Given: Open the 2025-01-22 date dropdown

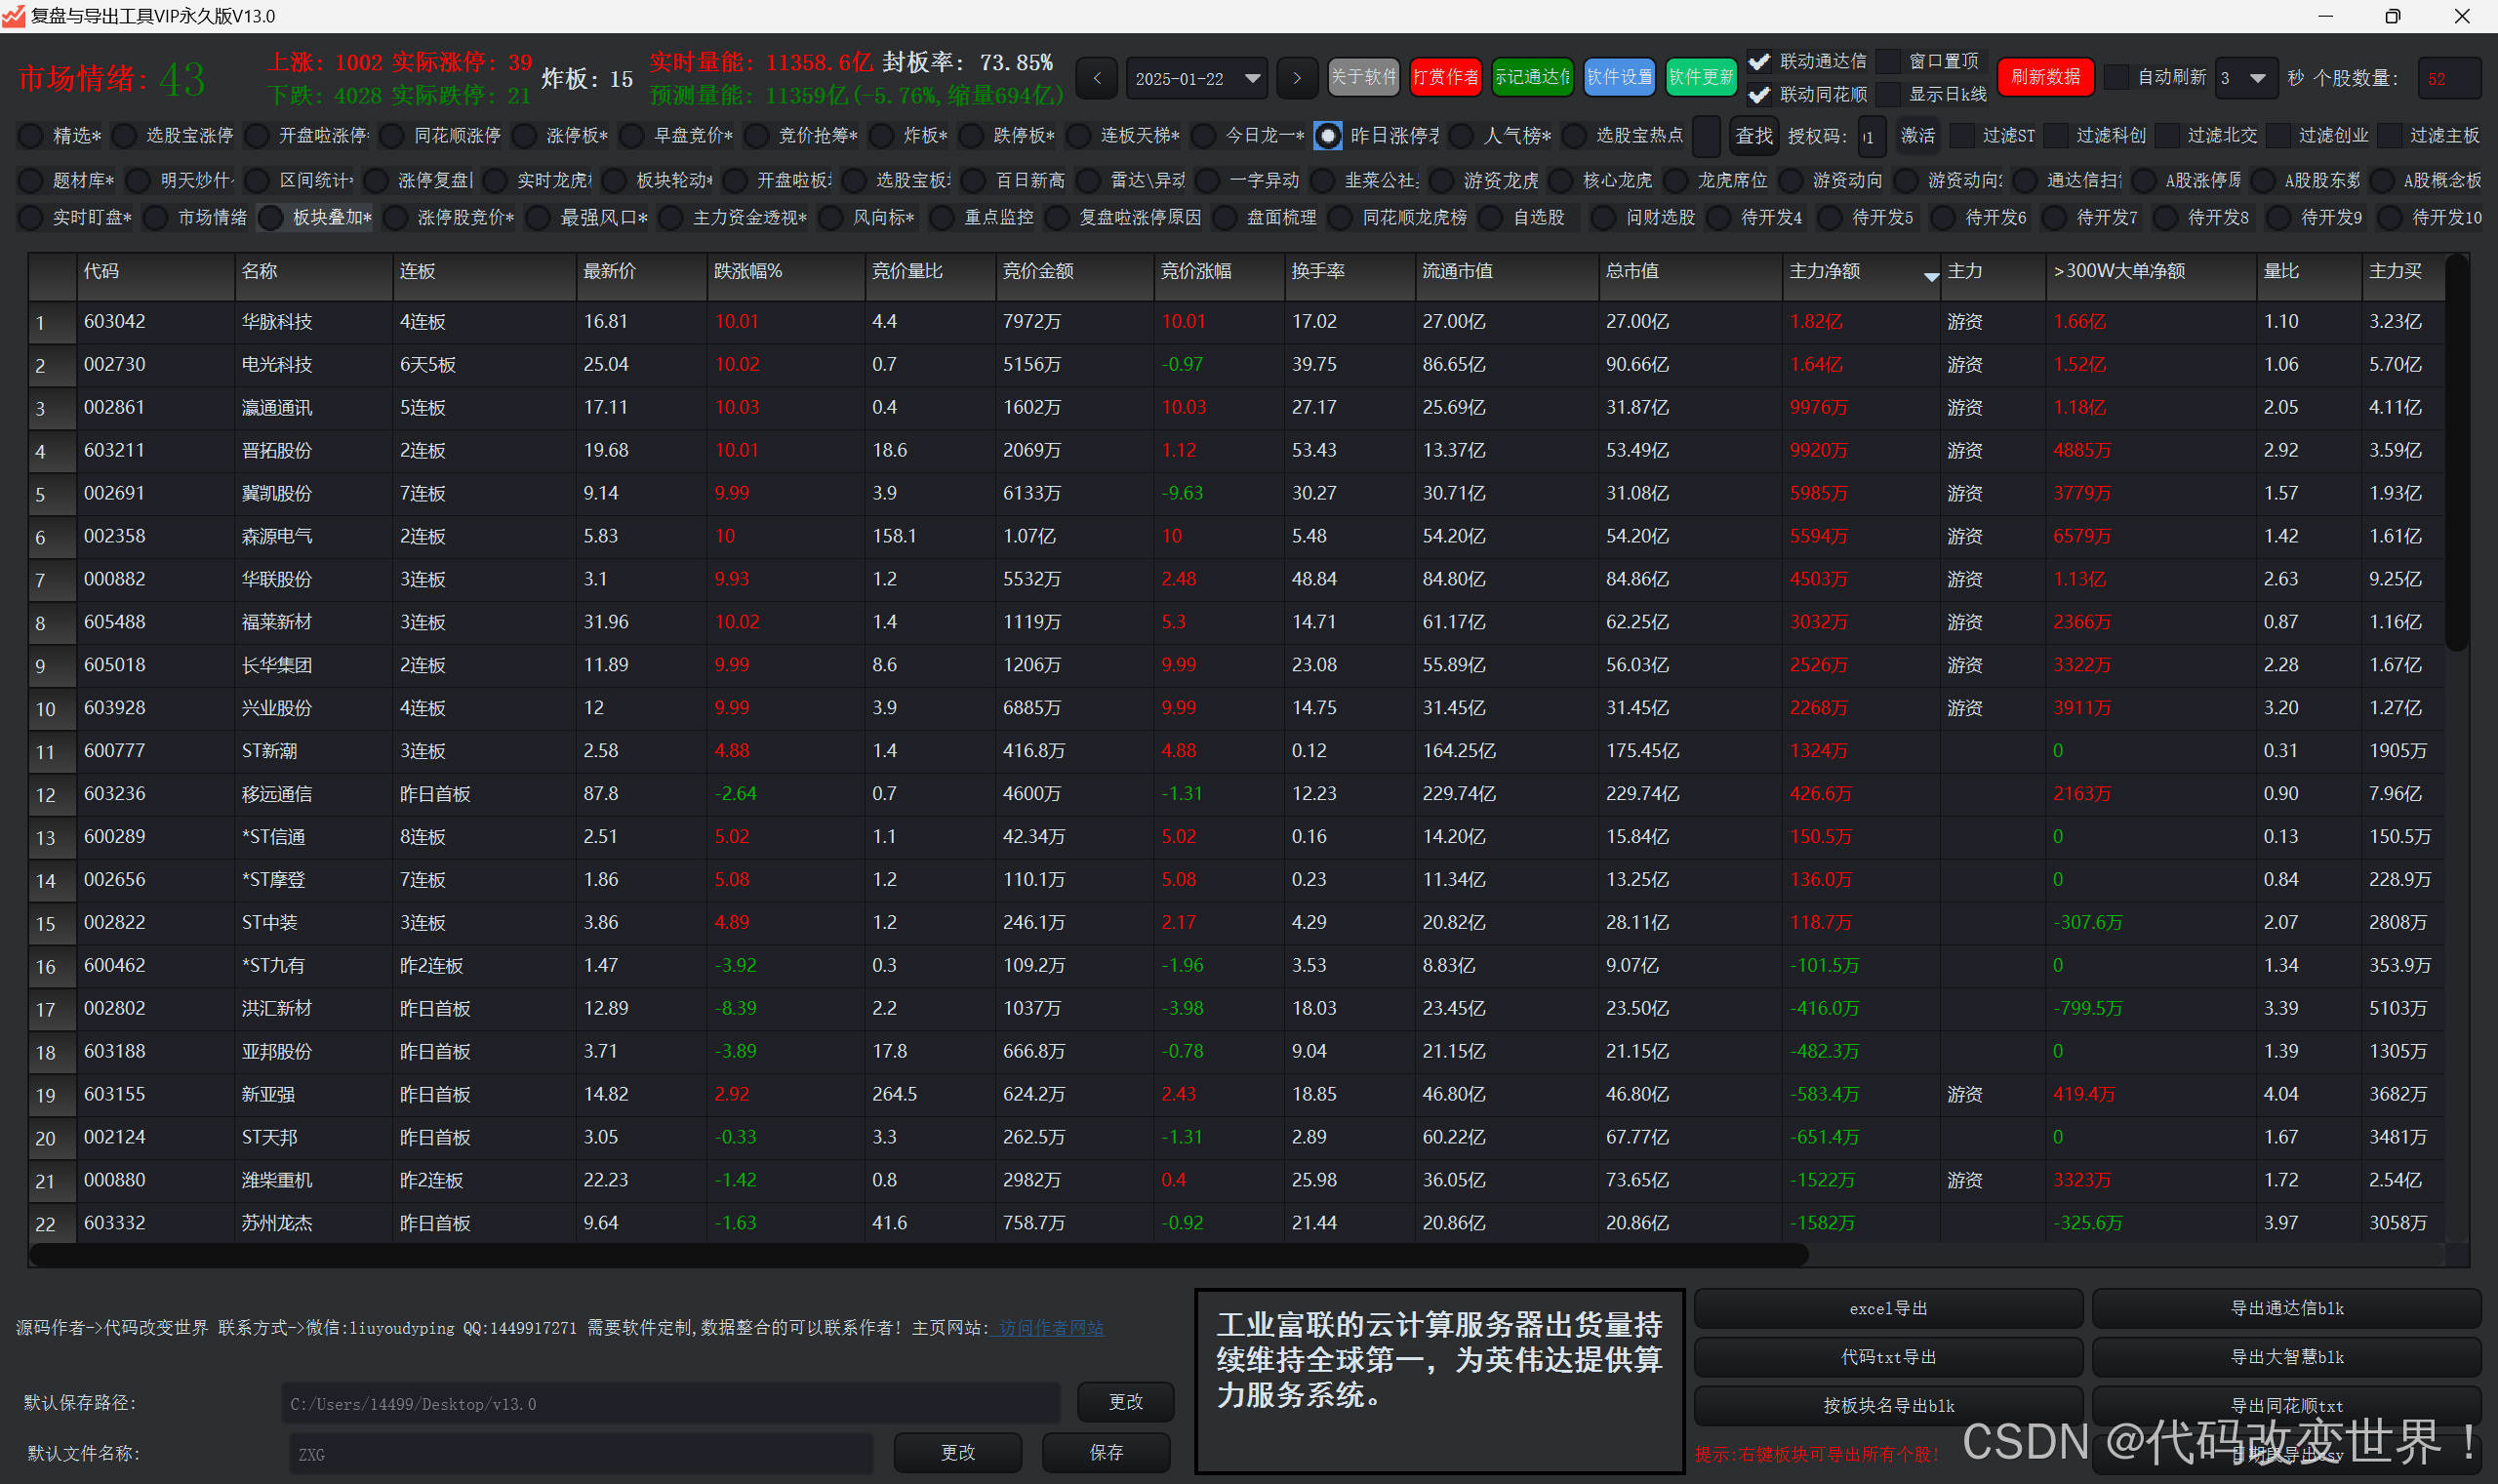Looking at the screenshot, I should [x=1252, y=78].
